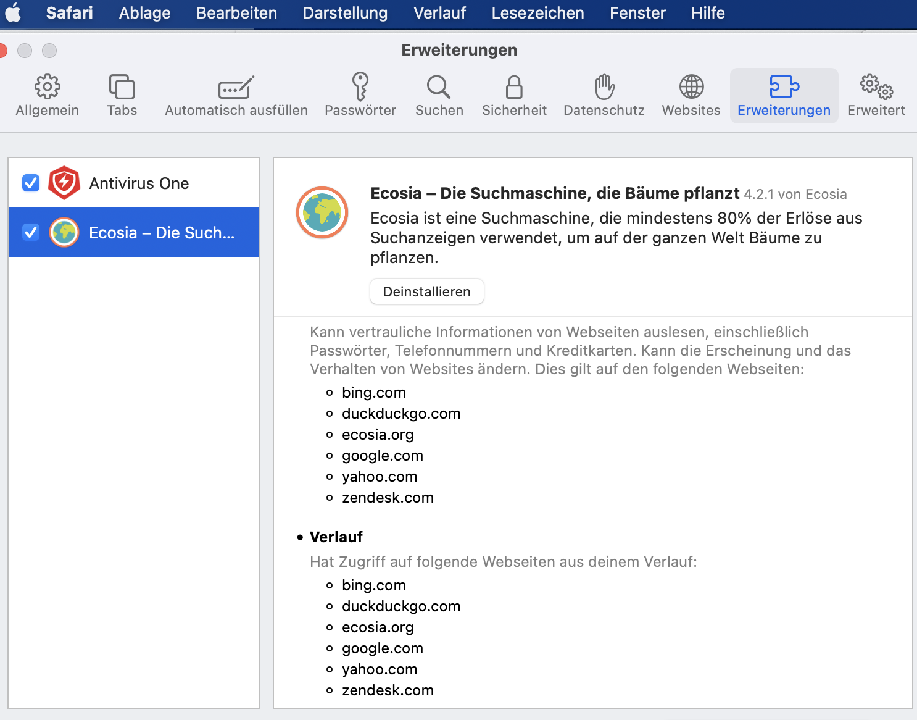Click the Ecosia globe icon in sidebar
This screenshot has width=917, height=720.
(x=64, y=232)
